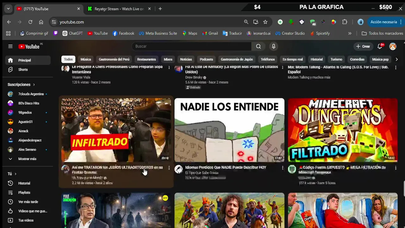Close the (1717) YouTube tab
405x228 pixels.
pyautogui.click(x=78, y=9)
